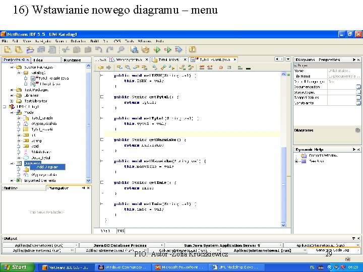363x272 pixels.
Task: Toggle the code fold at getNazwisko method
Action: point(101,140)
